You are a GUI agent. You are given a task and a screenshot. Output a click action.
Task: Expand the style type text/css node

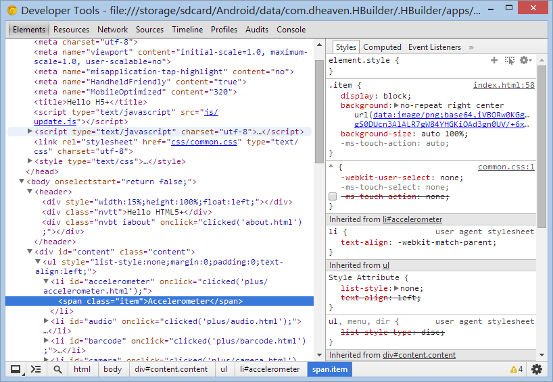pyautogui.click(x=30, y=161)
